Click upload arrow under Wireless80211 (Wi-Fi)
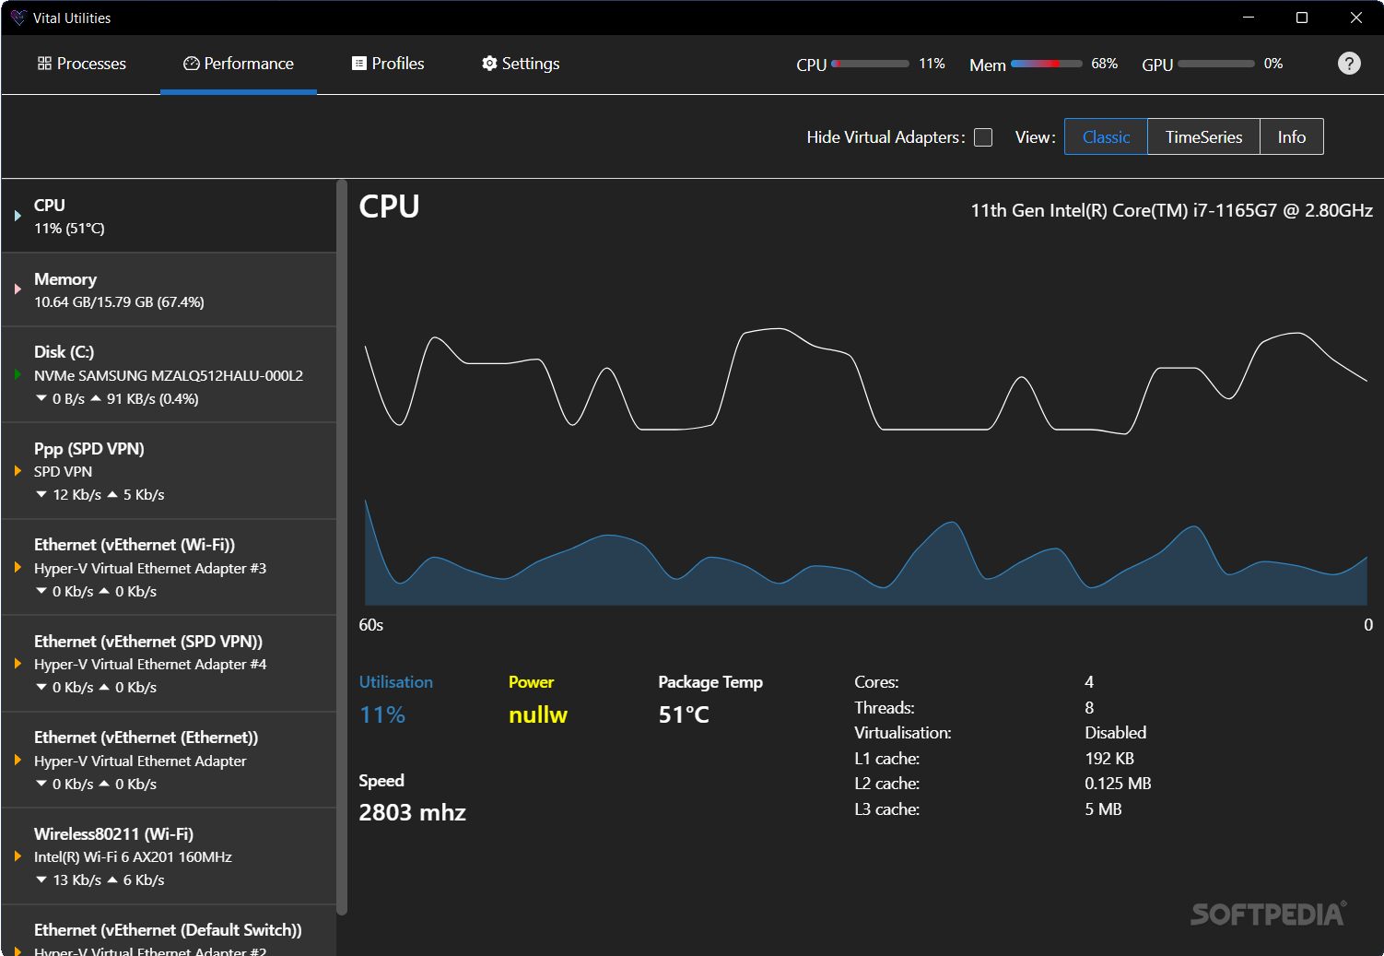 [x=112, y=879]
